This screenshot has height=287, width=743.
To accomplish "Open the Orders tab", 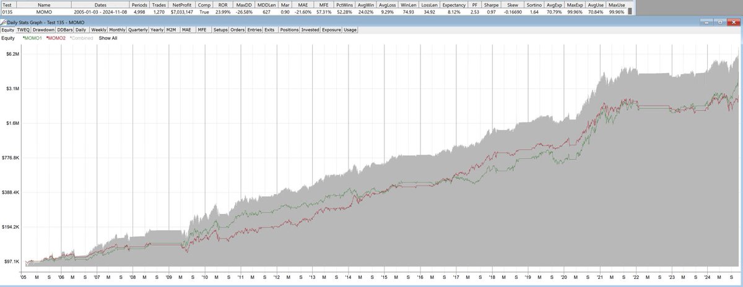I will [x=237, y=29].
